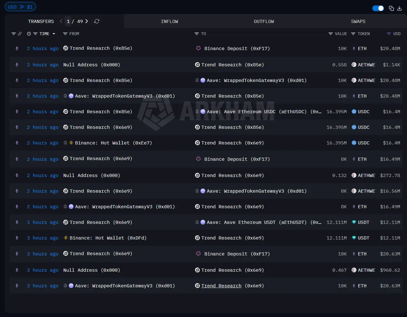The width and height of the screenshot is (407, 317).
Task: Click USDT token icon in Binance Hot Wallet row
Action: coord(354,238)
